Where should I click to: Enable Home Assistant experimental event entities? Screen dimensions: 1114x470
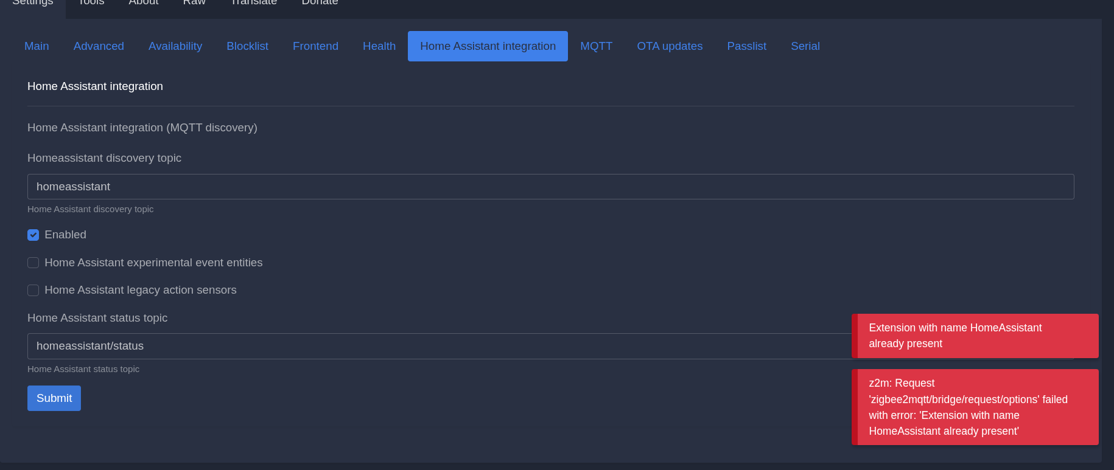click(x=33, y=263)
